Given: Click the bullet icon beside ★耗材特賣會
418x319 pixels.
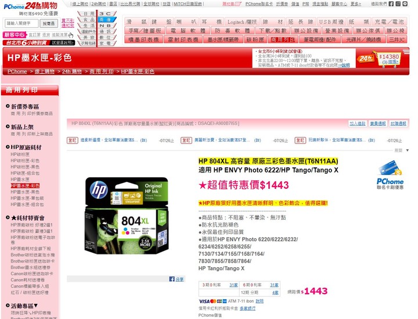Looking at the screenshot, I should click(8, 217).
